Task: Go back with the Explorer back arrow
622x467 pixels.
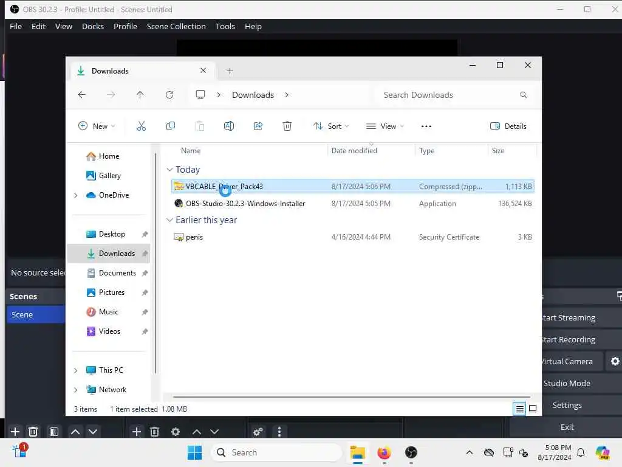Action: tap(82, 95)
